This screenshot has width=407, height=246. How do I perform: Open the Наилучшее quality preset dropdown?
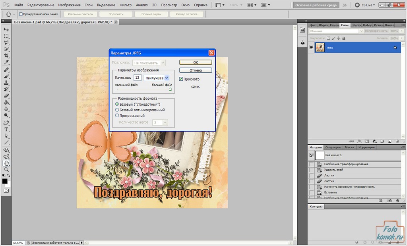(157, 78)
